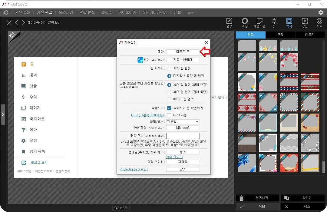
Task: Click the 캐쉬 크기: ? link
Action: 175,157
